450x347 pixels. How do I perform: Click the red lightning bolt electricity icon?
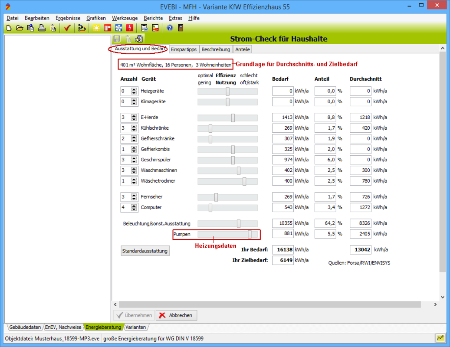[x=129, y=28]
